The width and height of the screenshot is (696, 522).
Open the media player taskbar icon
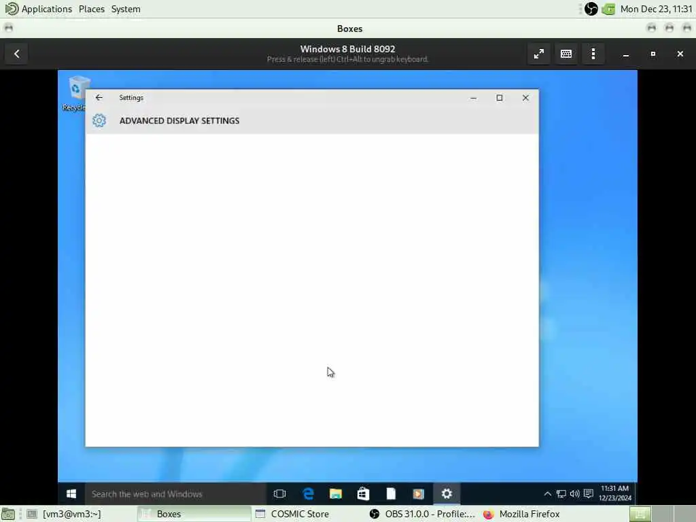point(418,493)
